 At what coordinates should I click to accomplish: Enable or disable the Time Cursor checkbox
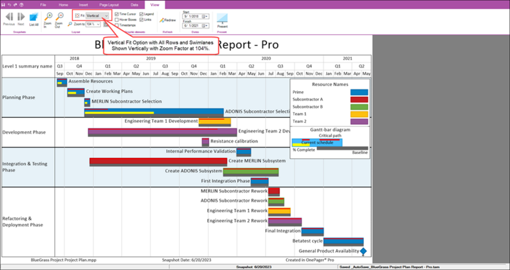(x=117, y=14)
